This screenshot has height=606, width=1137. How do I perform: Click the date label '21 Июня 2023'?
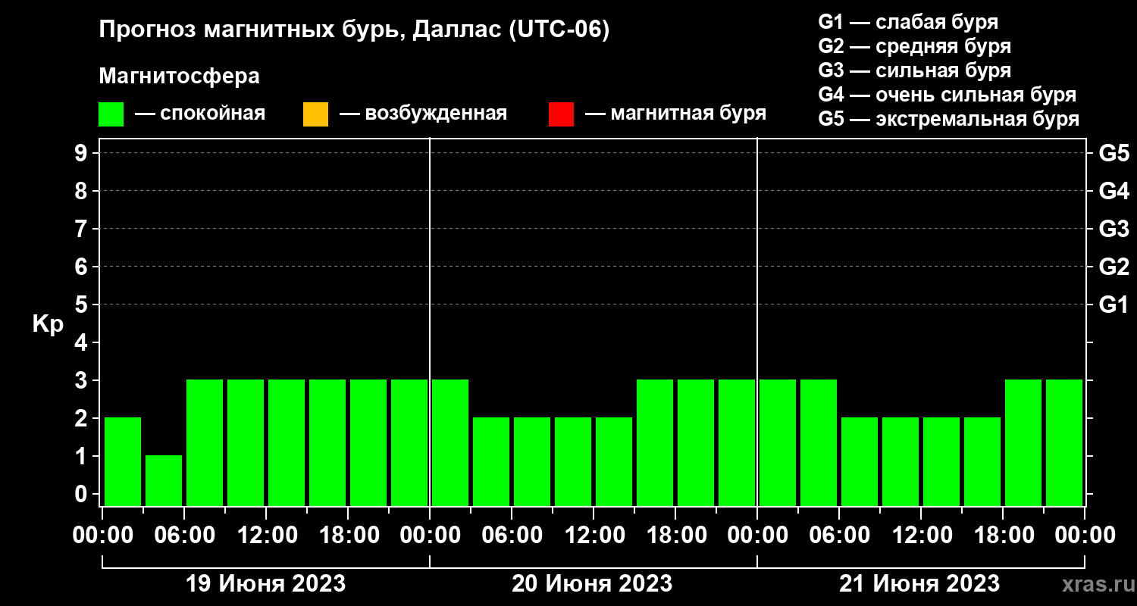(919, 584)
